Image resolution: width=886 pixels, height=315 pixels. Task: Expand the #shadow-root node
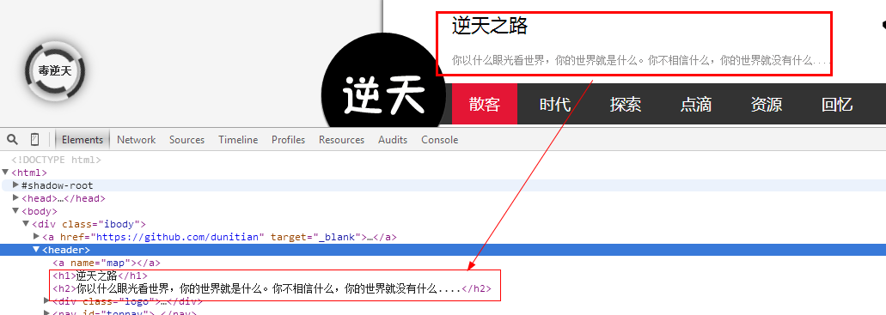(15, 185)
